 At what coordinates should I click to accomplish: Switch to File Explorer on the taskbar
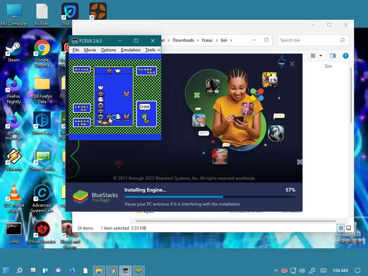click(x=99, y=271)
